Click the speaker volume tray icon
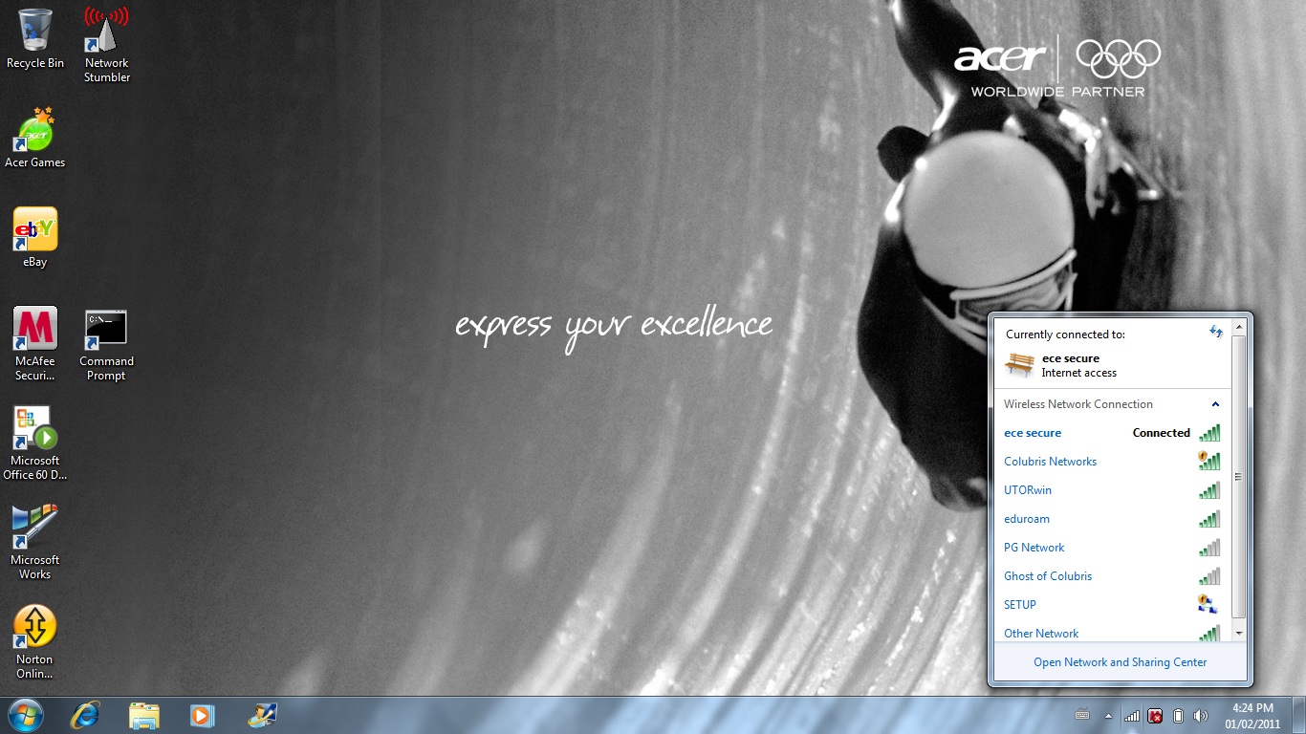1306x734 pixels. (1201, 715)
